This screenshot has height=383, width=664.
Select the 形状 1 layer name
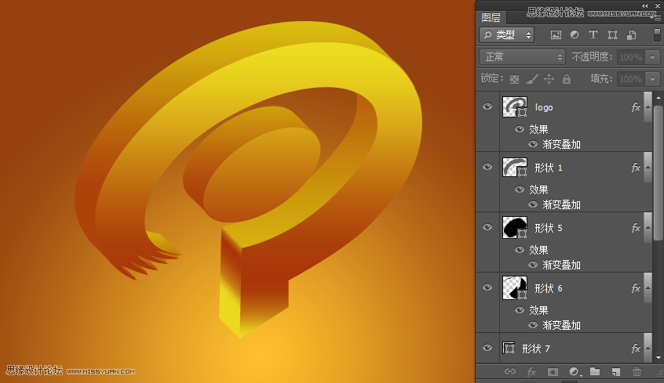click(549, 168)
